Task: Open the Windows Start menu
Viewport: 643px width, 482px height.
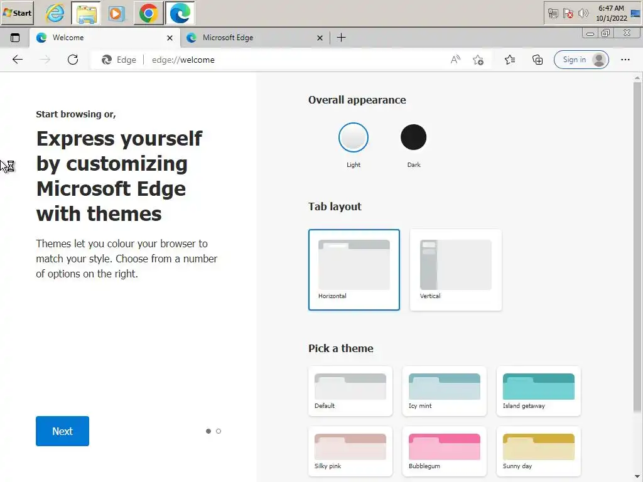Action: click(17, 13)
